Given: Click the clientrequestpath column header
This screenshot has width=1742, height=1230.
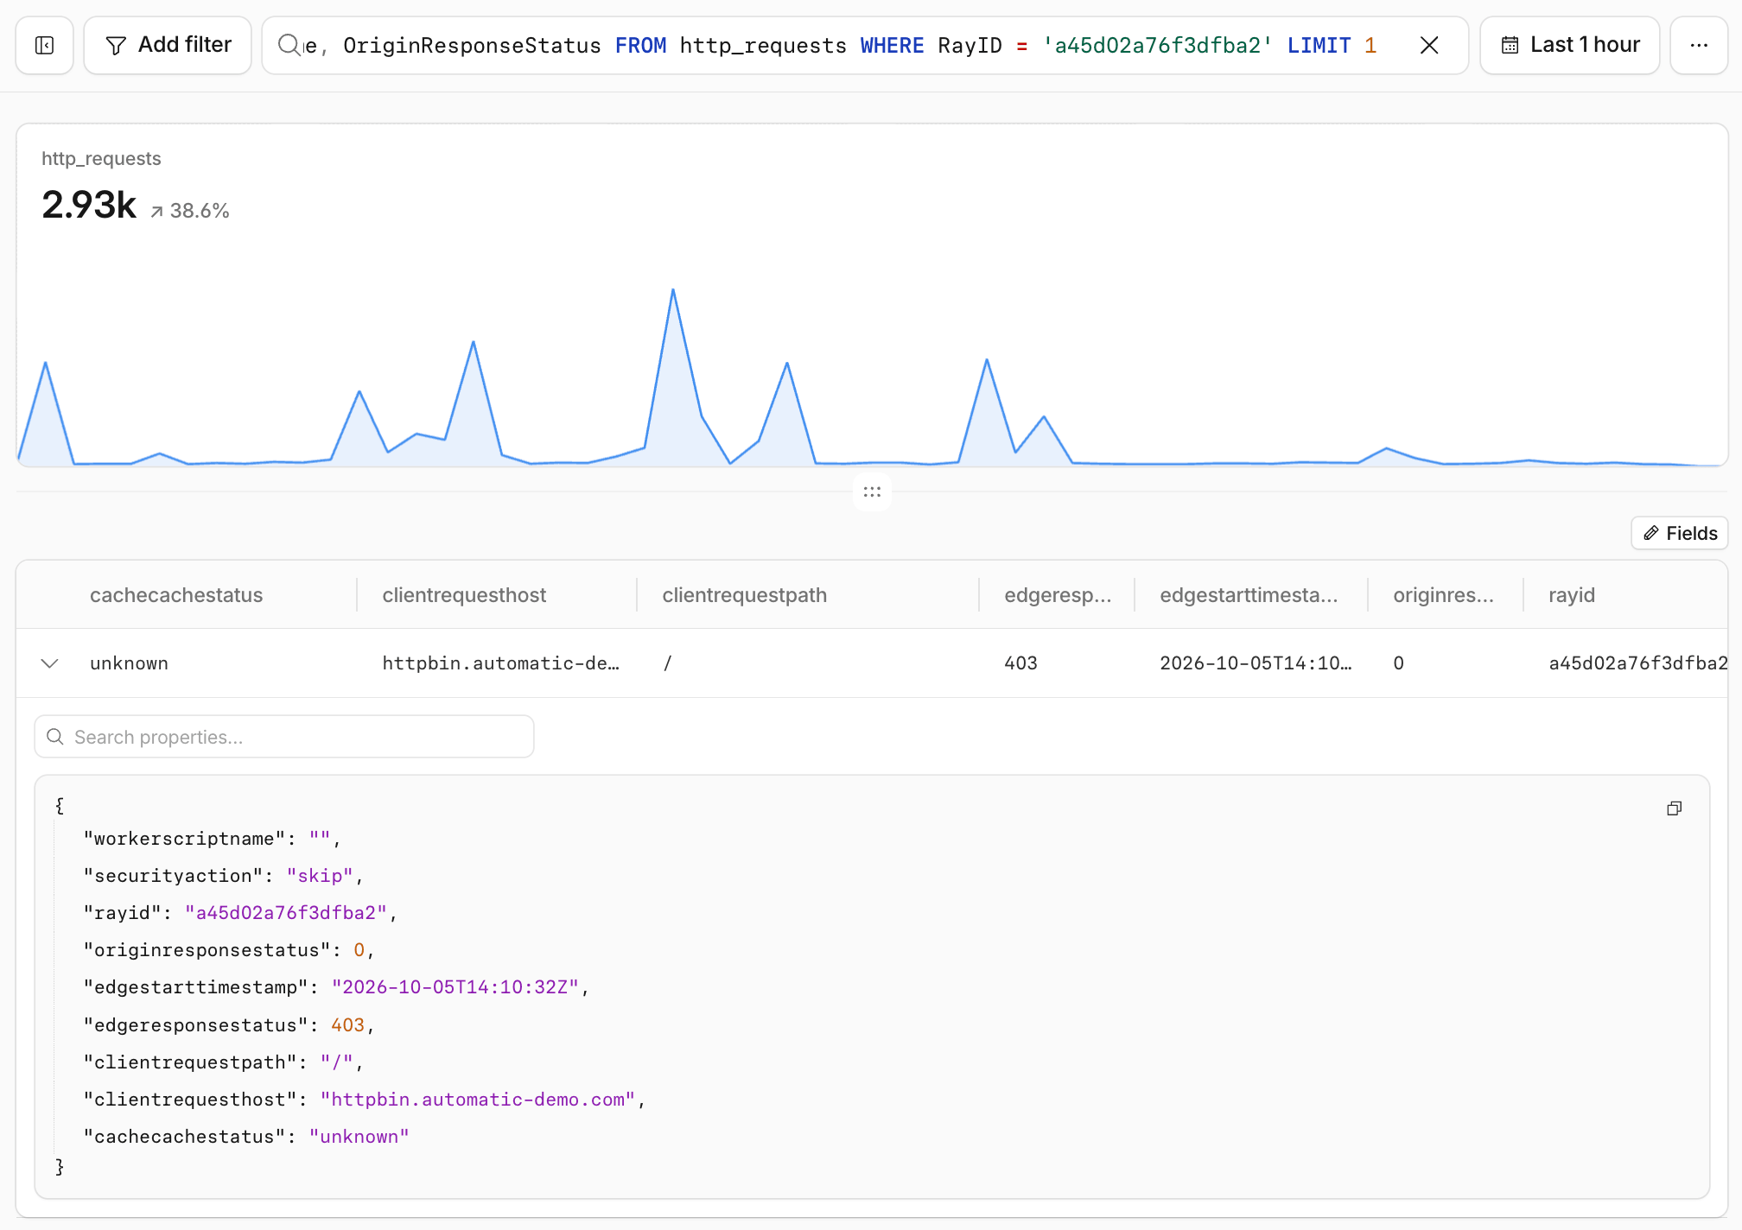Looking at the screenshot, I should (x=744, y=595).
